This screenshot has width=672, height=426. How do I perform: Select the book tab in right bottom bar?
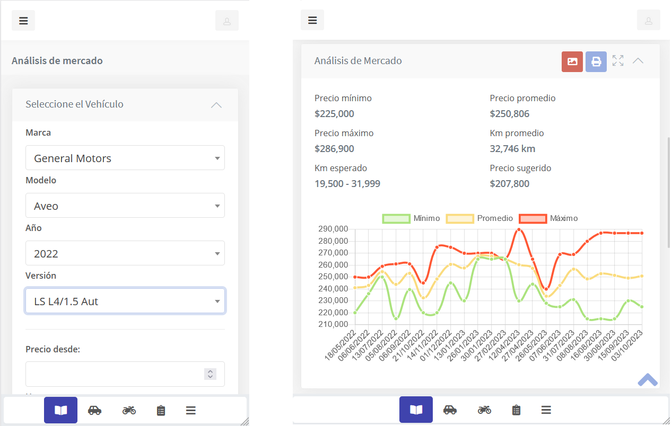point(416,410)
